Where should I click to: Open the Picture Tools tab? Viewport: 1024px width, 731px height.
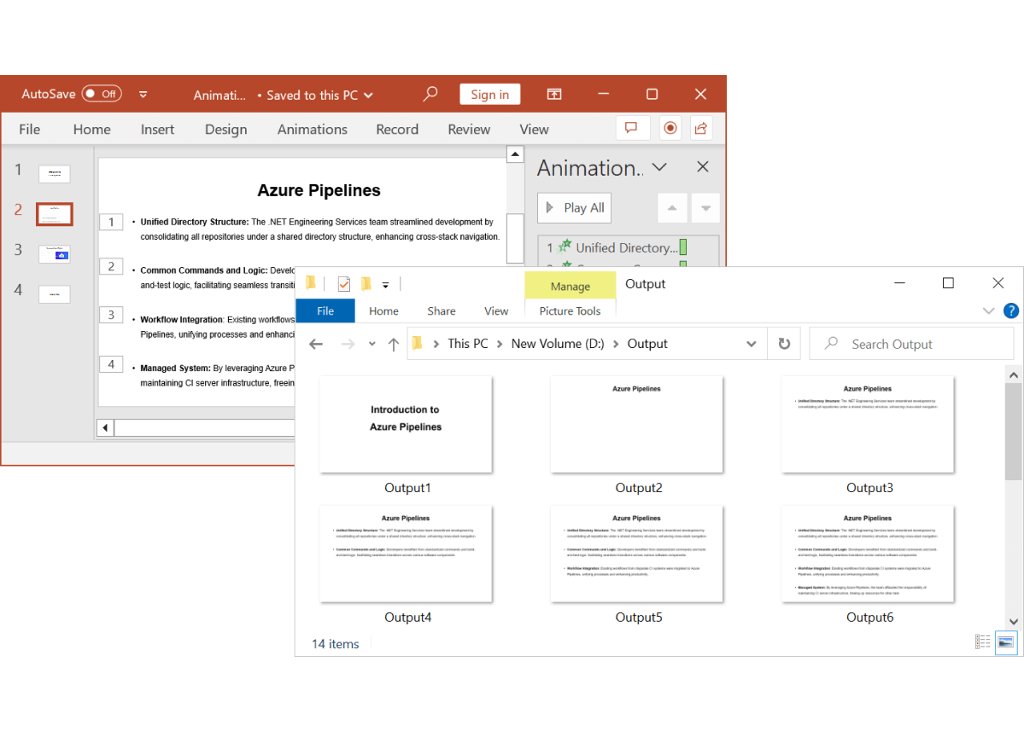click(571, 311)
